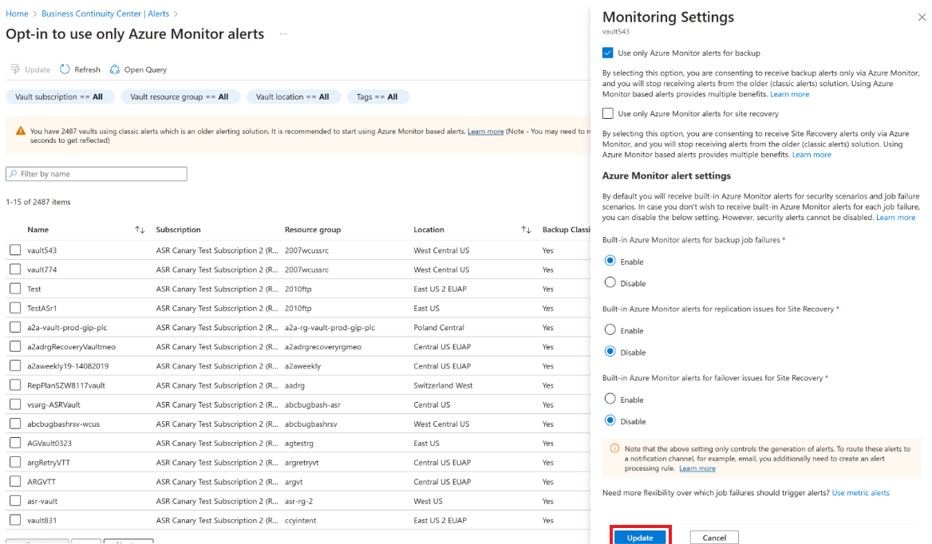Screen dimensions: 932x544
Task: Click Update in the Monitoring Settings panel
Action: [x=640, y=537]
